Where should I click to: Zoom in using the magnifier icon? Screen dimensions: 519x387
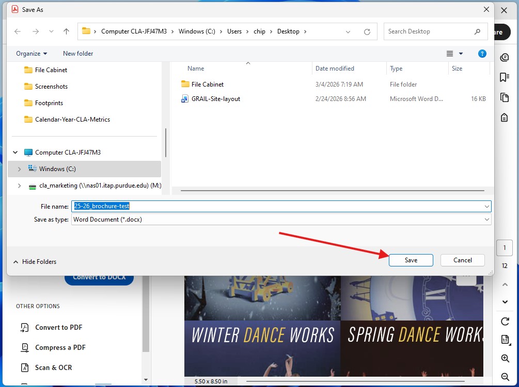coord(505,358)
